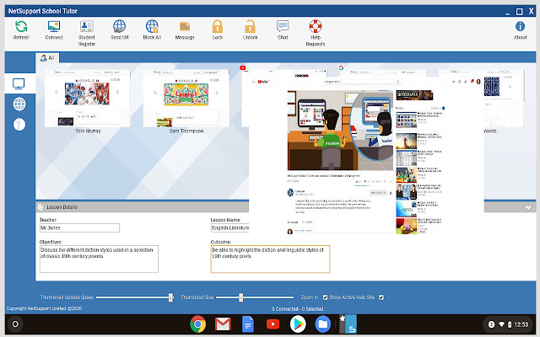
Task: Switch to web browsing view in sidebar
Action: pos(19,104)
